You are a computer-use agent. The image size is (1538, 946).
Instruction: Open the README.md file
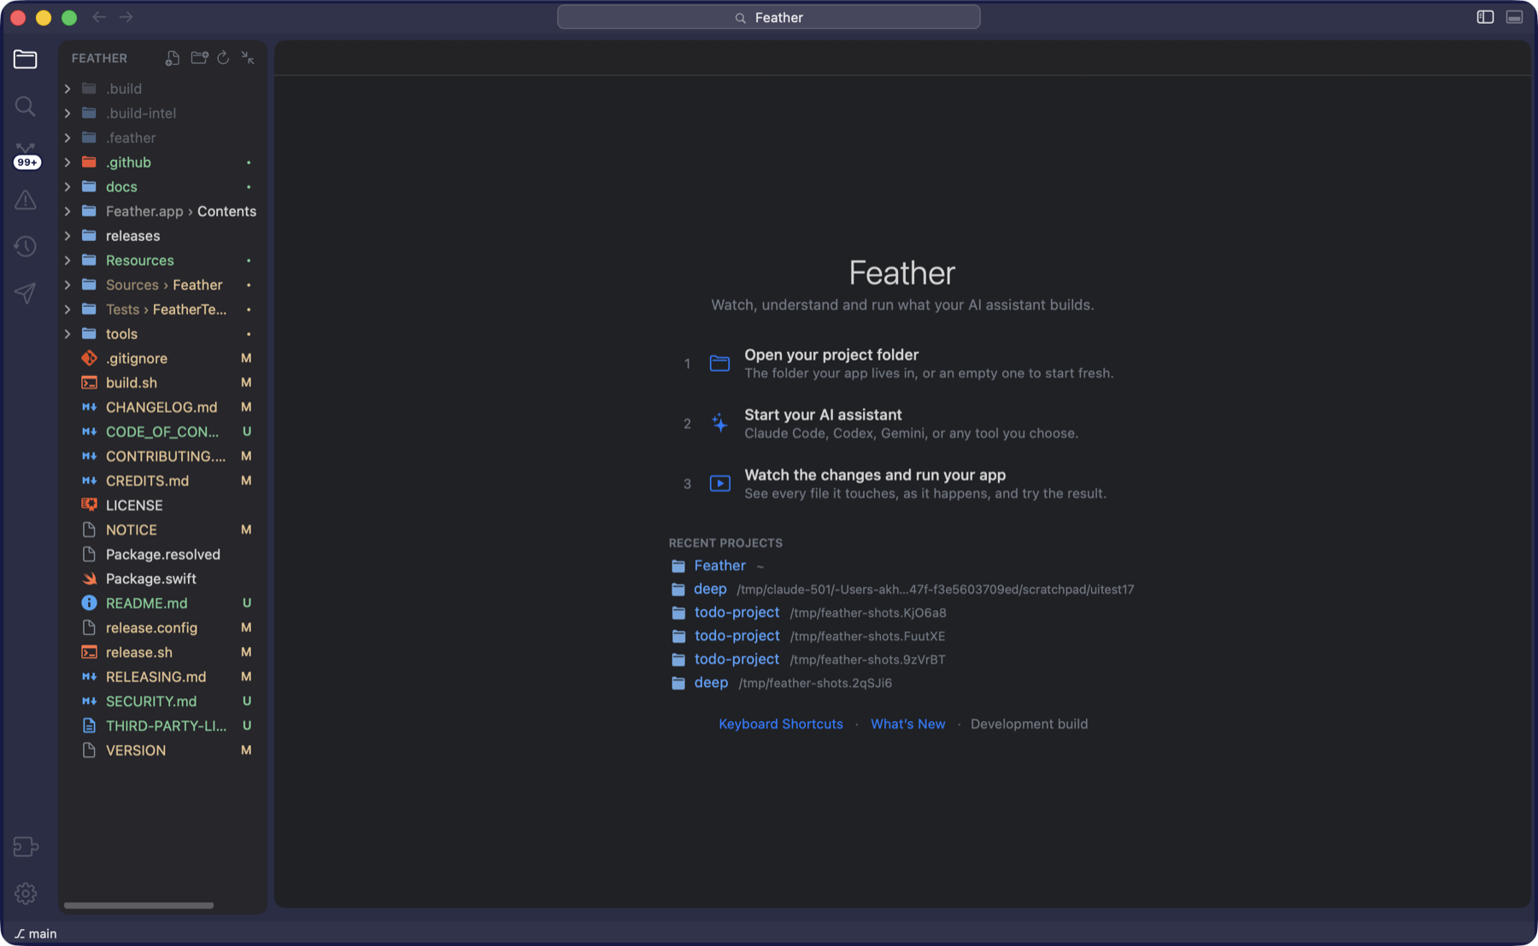162,603
